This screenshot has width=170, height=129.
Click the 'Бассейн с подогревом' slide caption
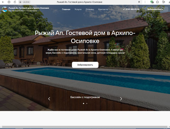tap(85, 97)
